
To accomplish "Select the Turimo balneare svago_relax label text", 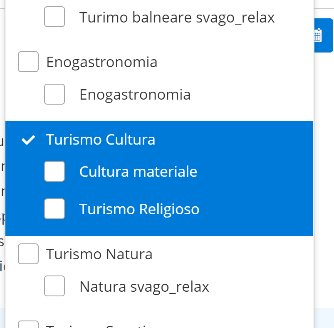I will (177, 18).
